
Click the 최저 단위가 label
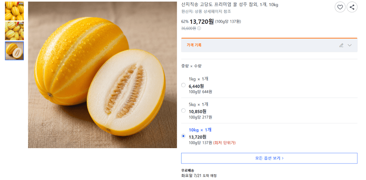click(x=224, y=143)
